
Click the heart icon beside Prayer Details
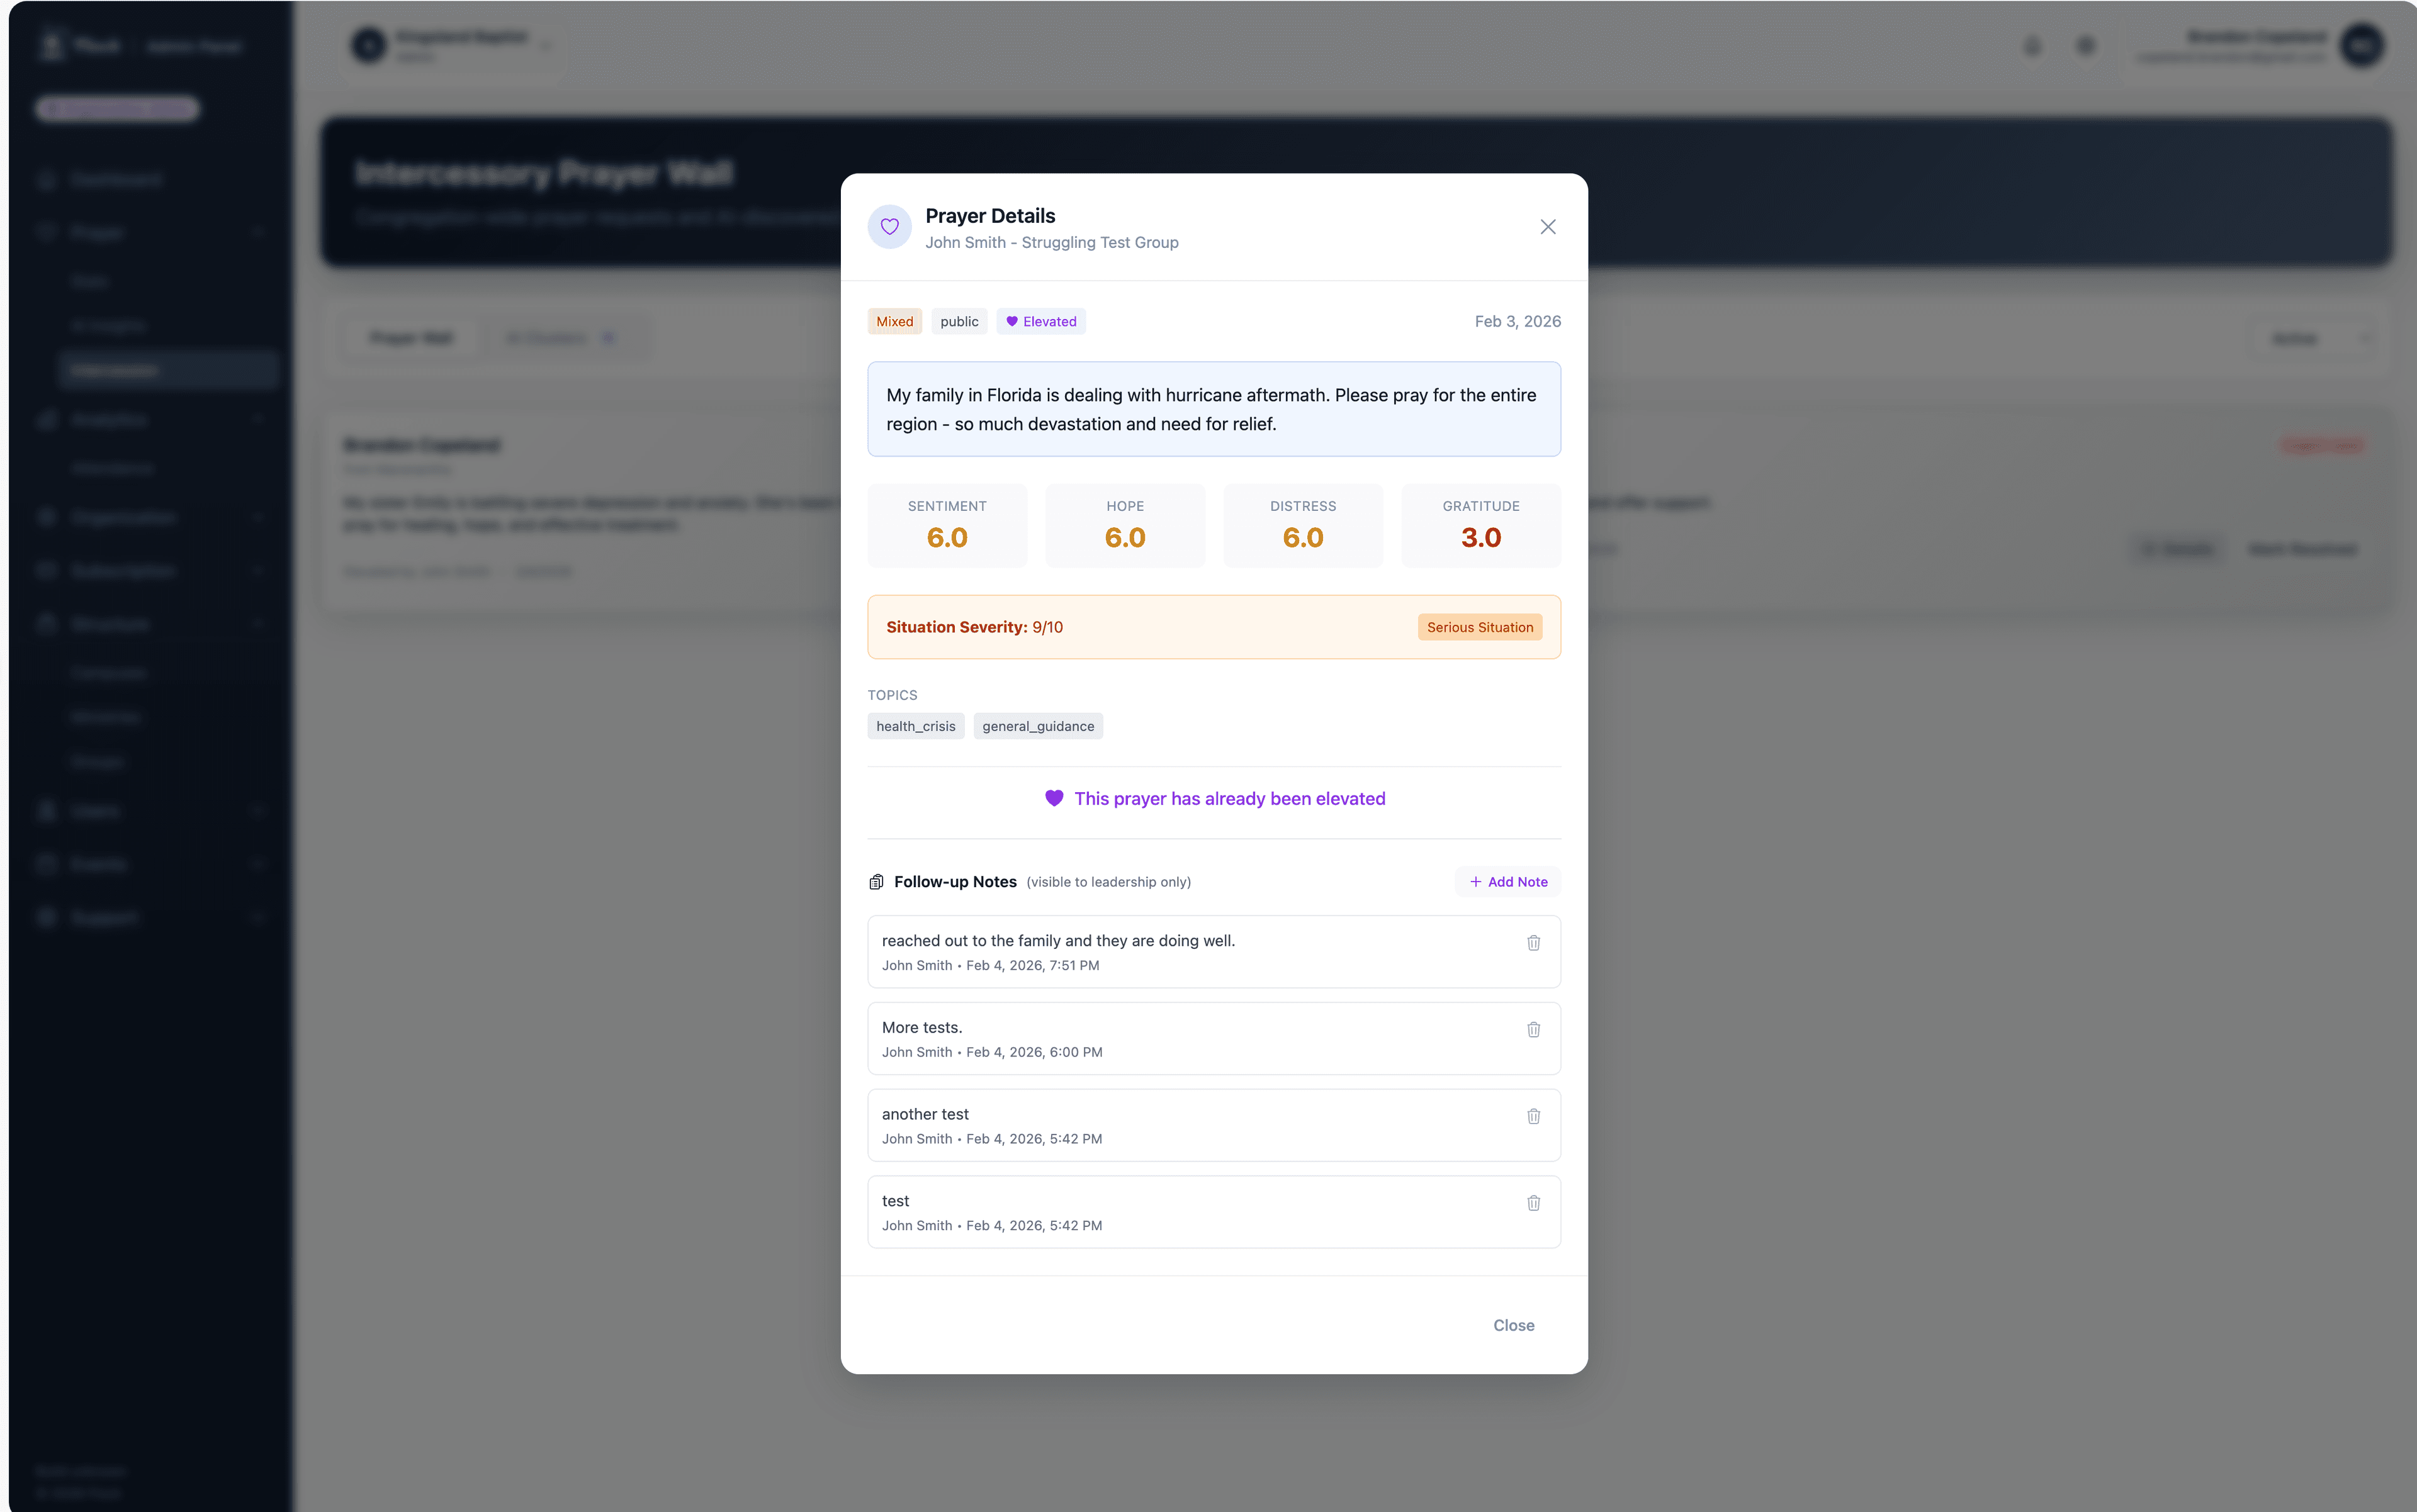889,227
